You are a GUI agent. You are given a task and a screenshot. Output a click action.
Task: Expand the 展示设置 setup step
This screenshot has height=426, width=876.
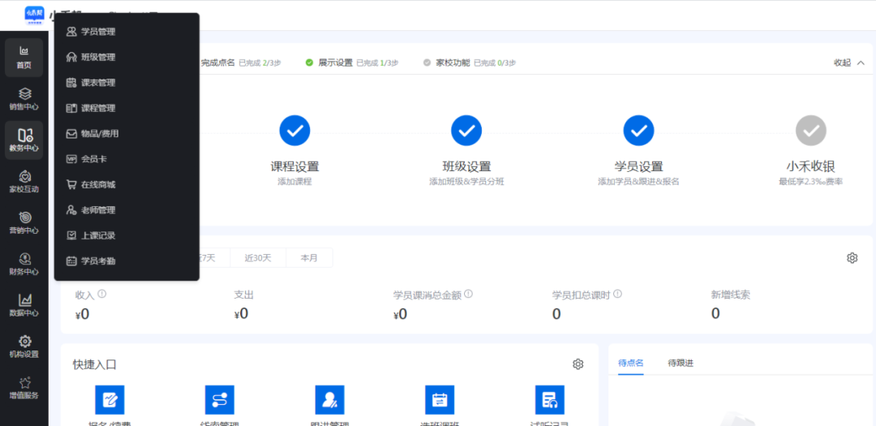pos(335,62)
